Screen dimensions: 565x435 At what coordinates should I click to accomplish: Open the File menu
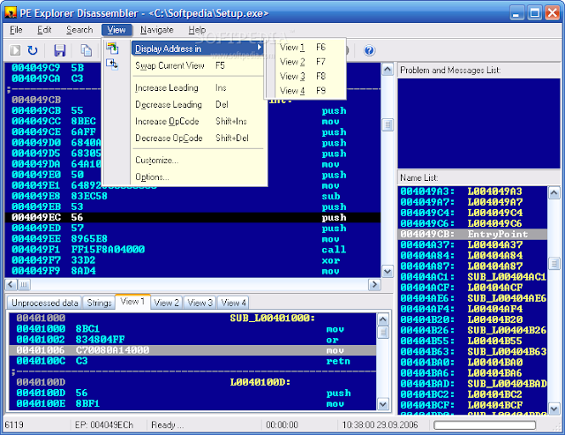click(x=16, y=30)
